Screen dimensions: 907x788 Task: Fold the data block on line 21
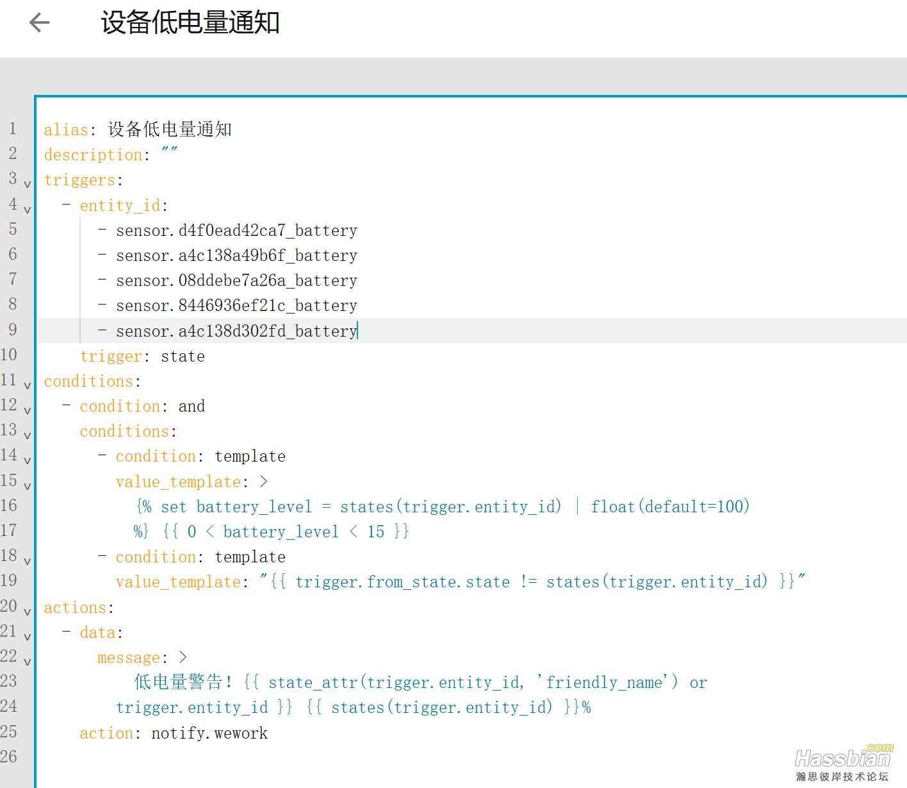[27, 637]
